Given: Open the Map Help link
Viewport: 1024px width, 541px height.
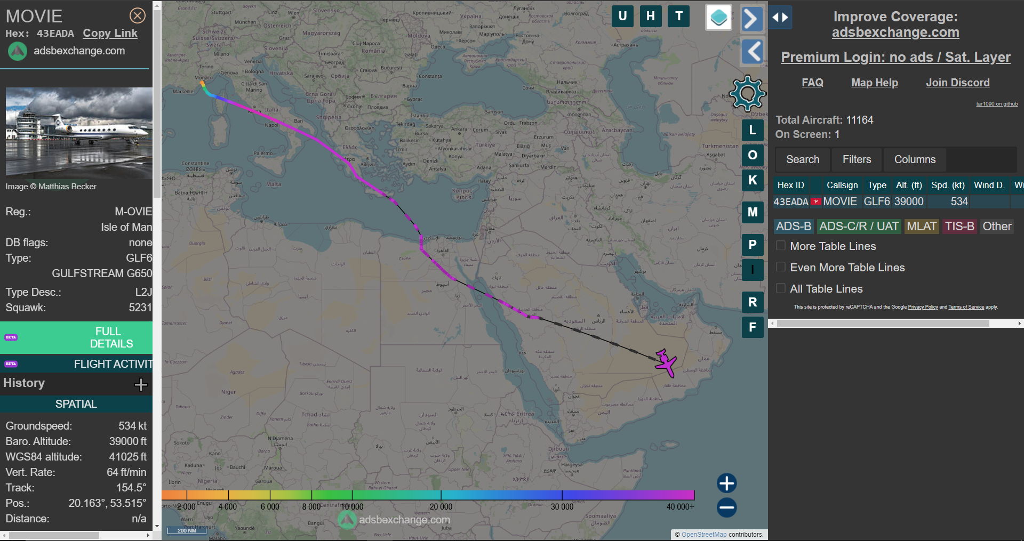Looking at the screenshot, I should [x=874, y=83].
